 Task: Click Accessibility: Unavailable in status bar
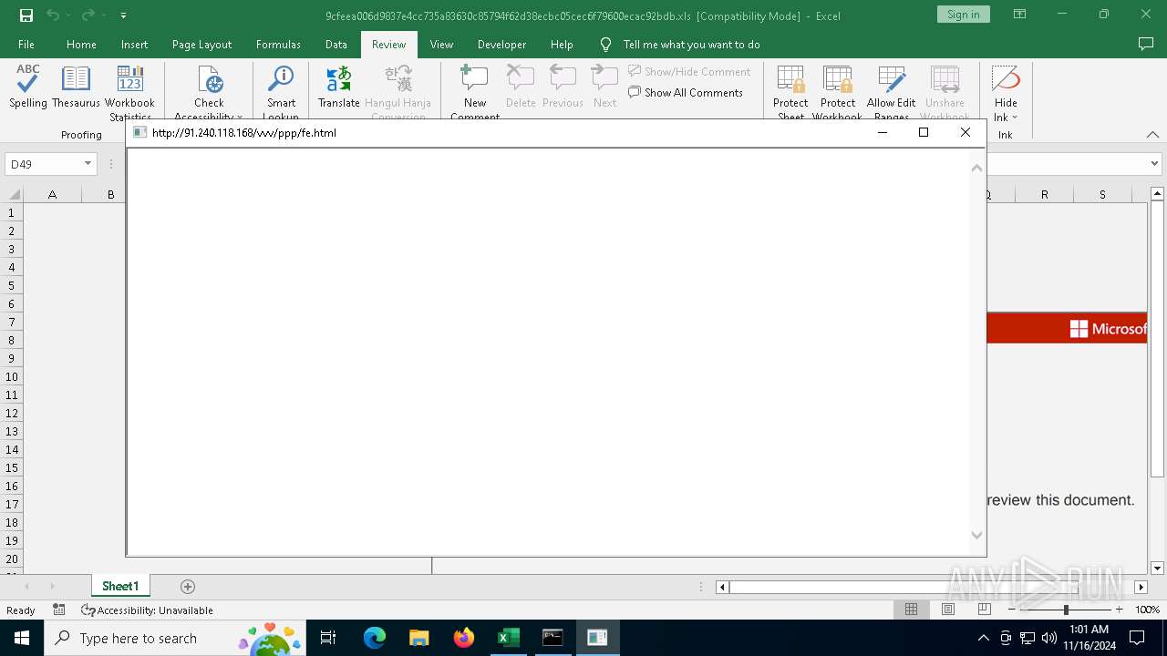point(147,610)
